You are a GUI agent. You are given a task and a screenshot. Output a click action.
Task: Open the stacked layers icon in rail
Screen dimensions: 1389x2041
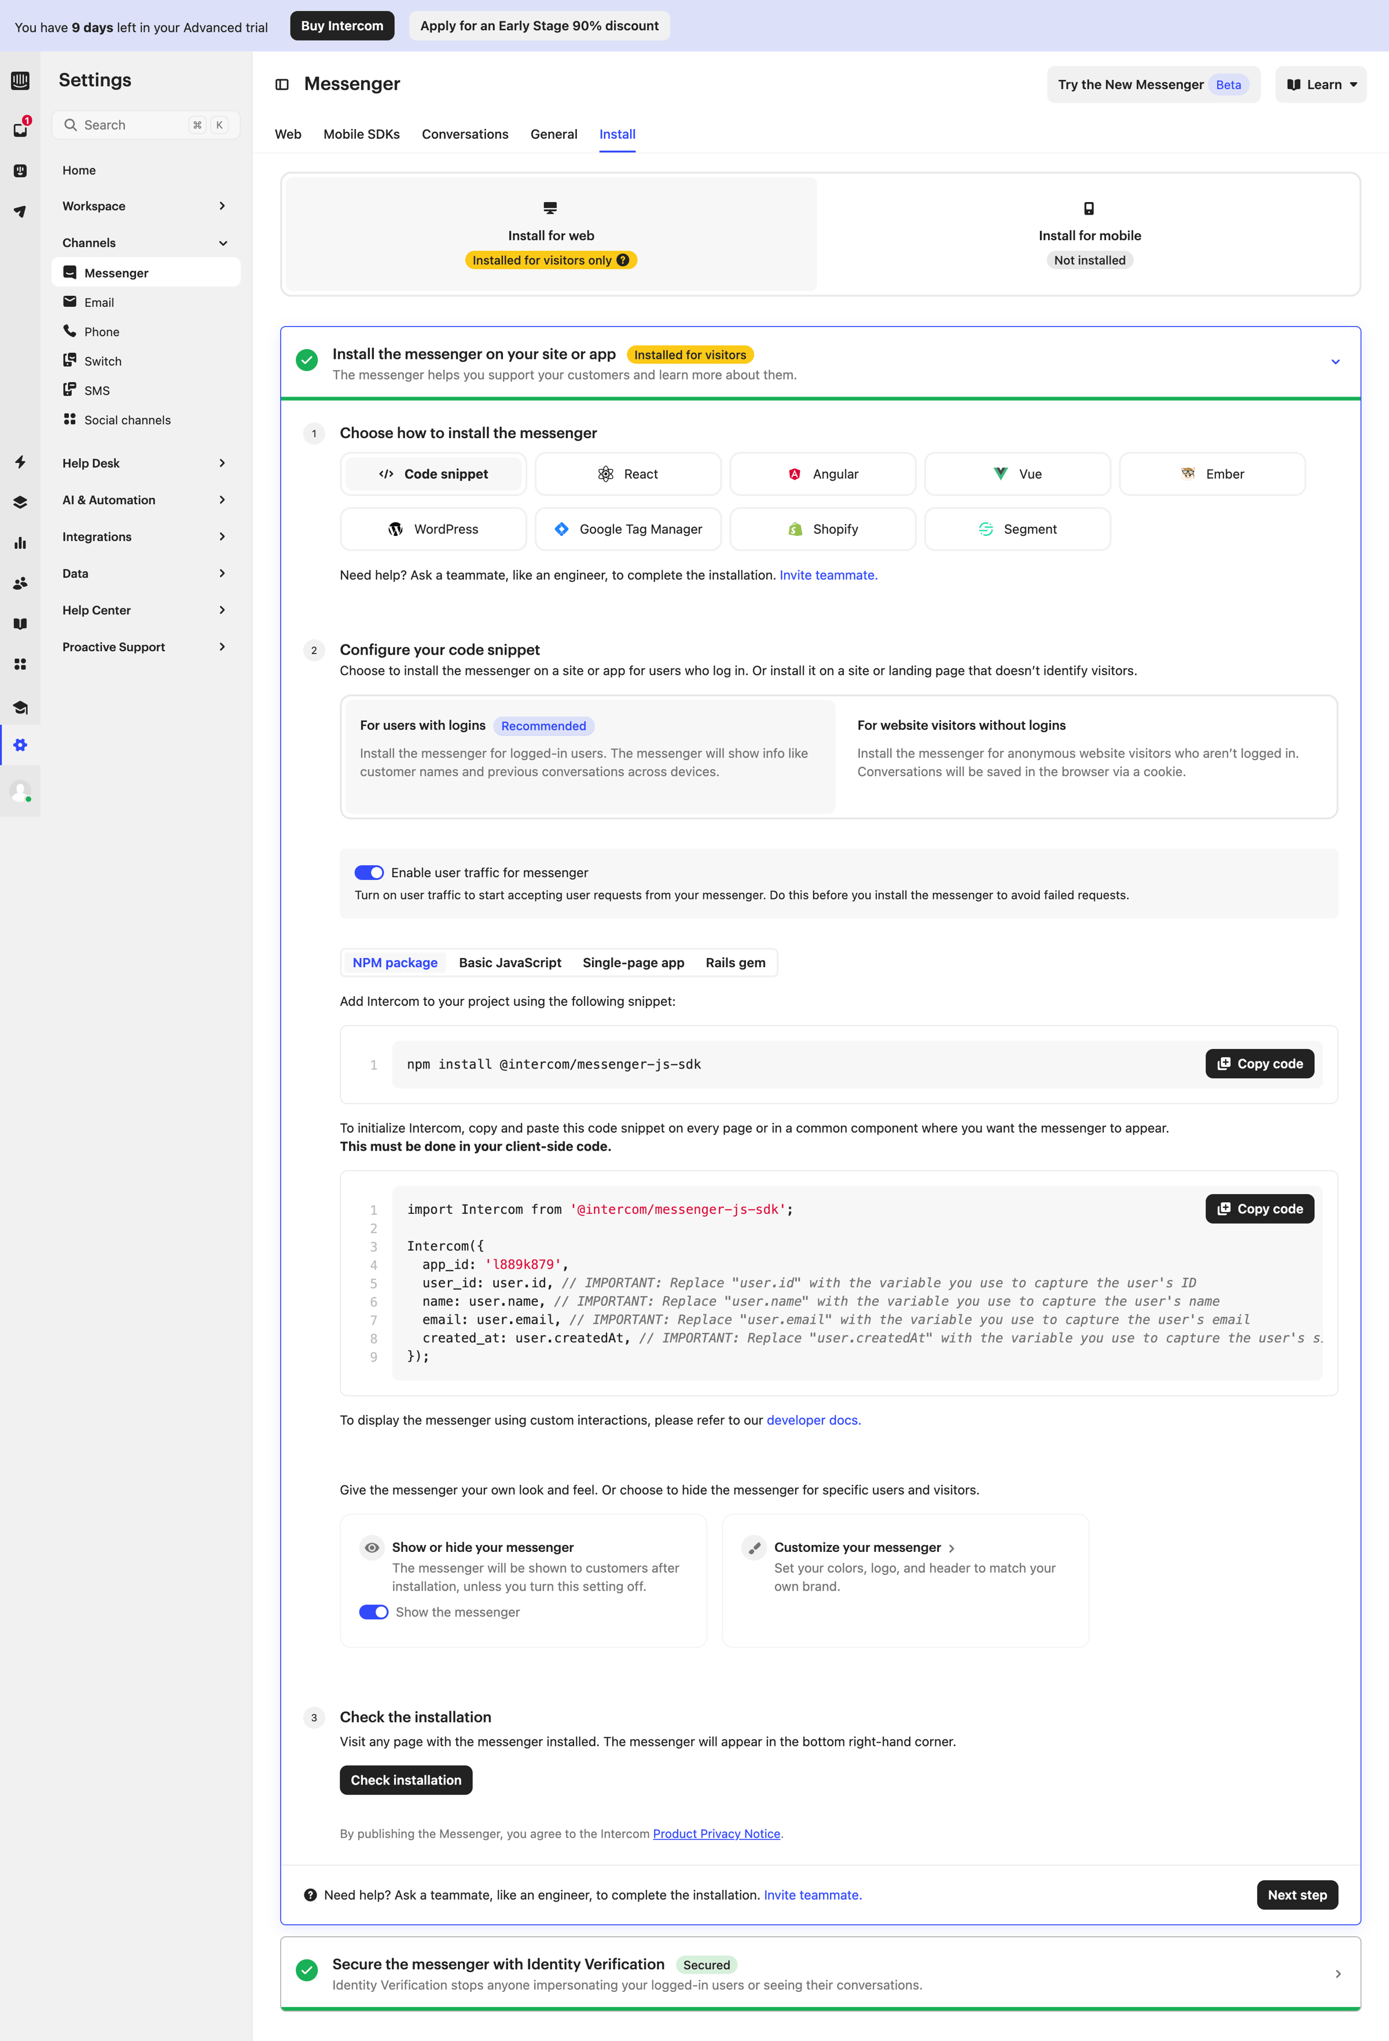click(20, 502)
